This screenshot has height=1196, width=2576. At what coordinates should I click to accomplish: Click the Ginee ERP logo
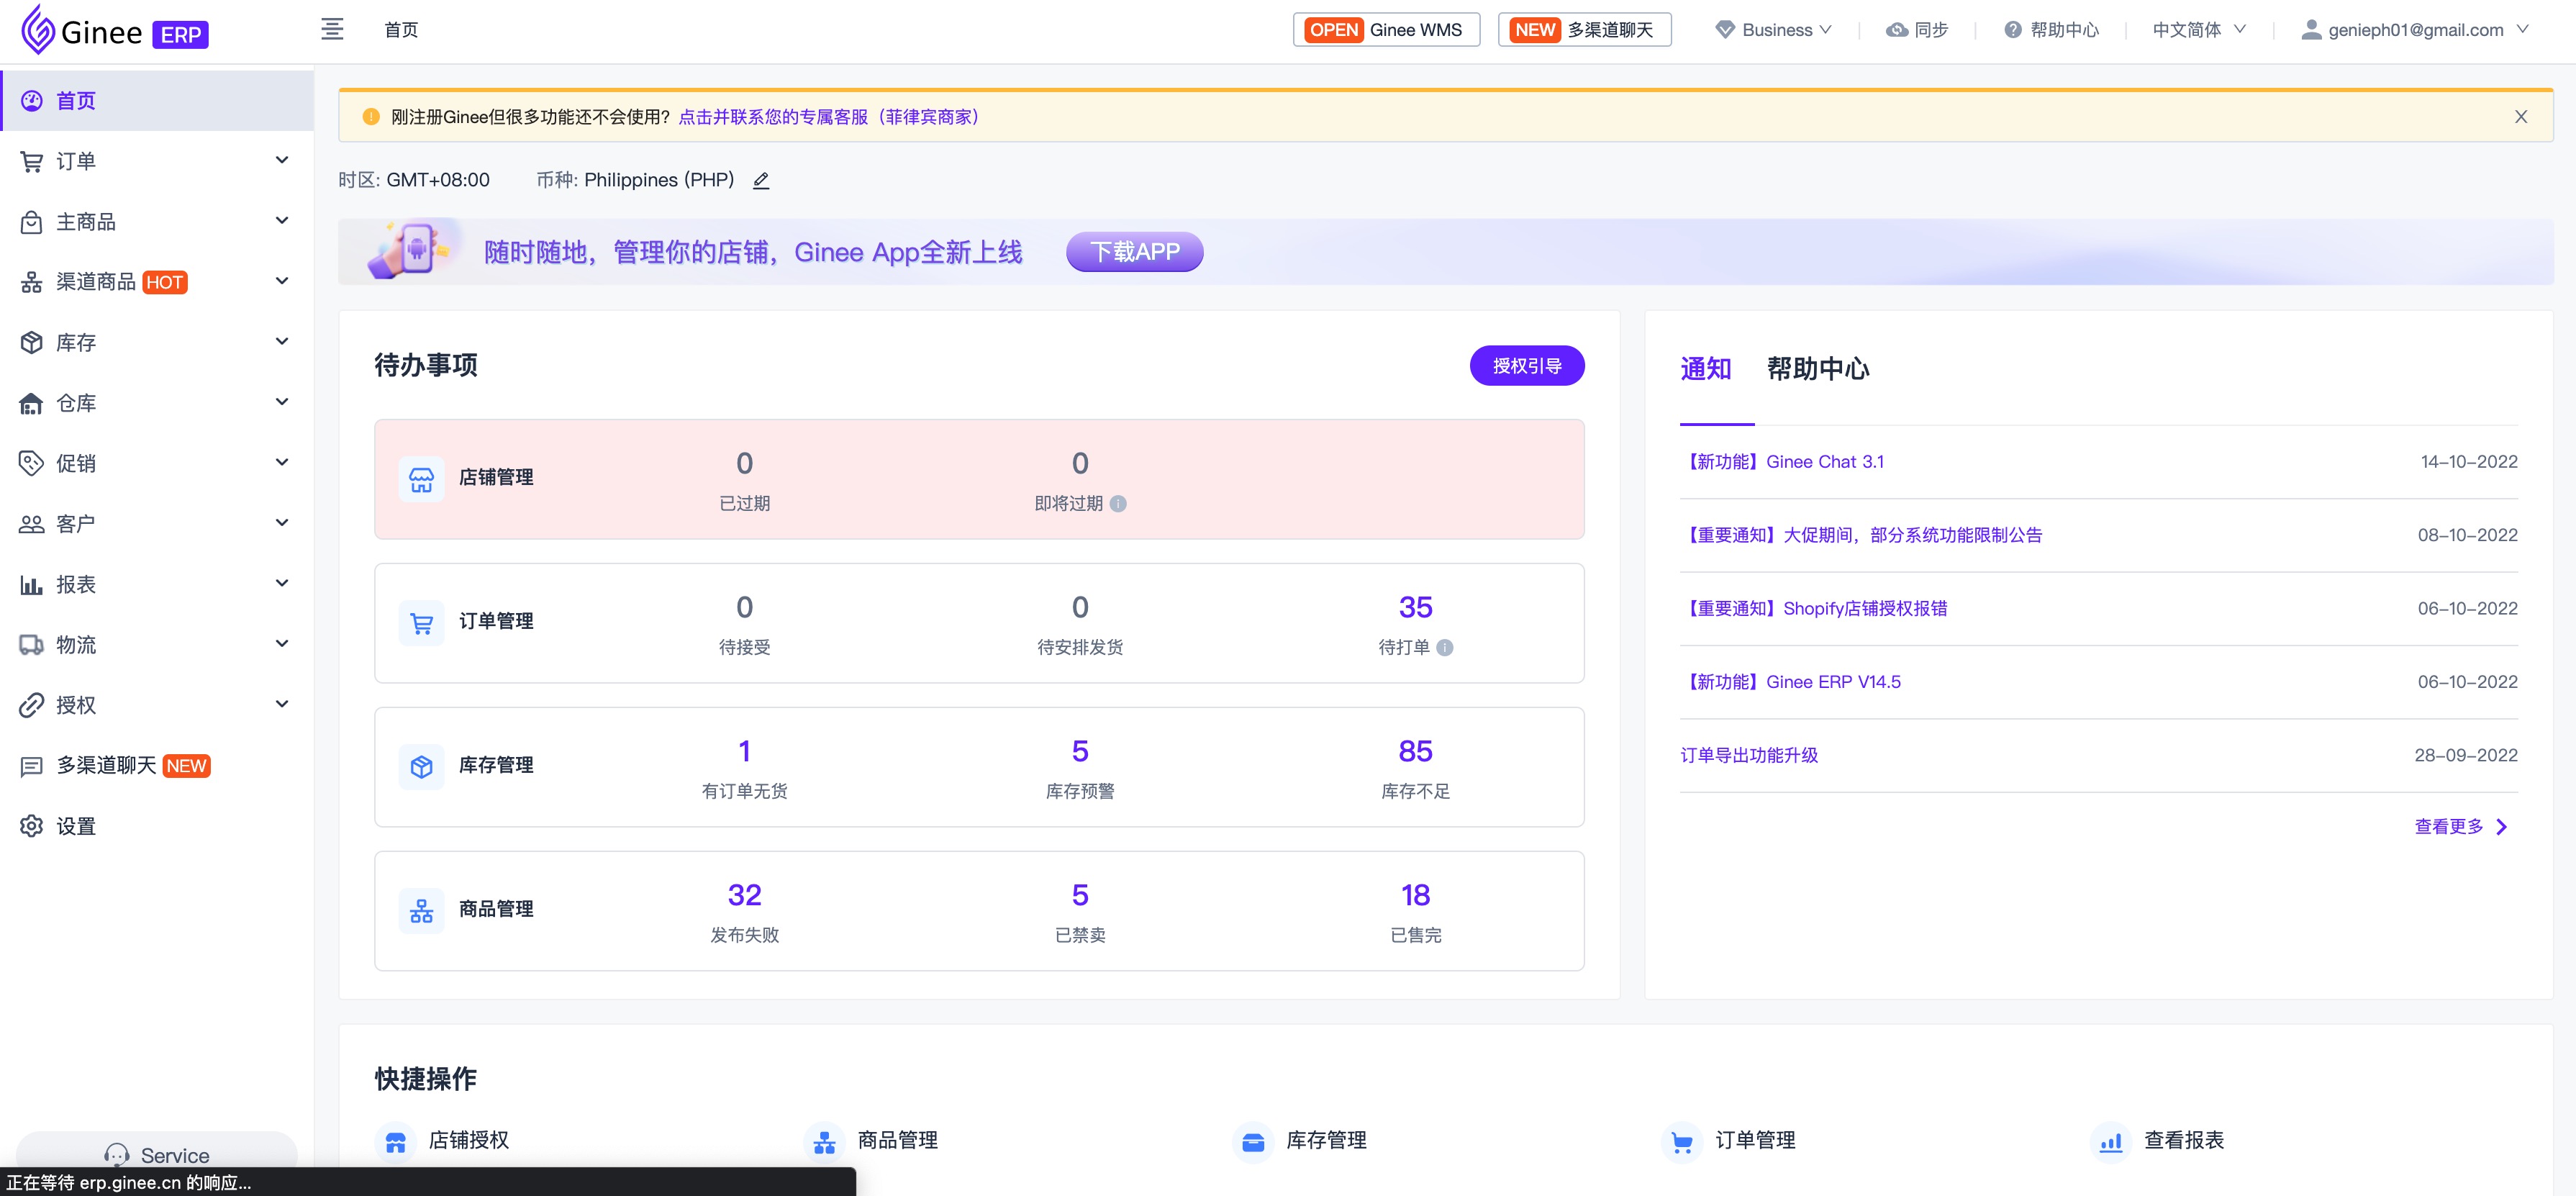coord(115,30)
